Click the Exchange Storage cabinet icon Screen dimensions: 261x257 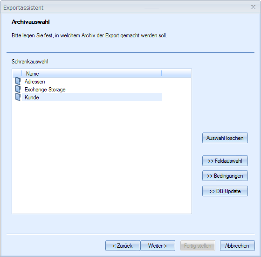[x=18, y=89]
